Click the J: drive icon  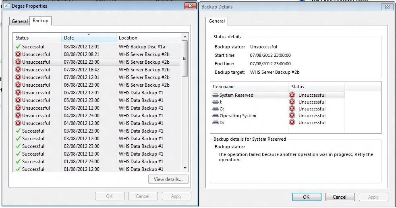tap(216, 102)
